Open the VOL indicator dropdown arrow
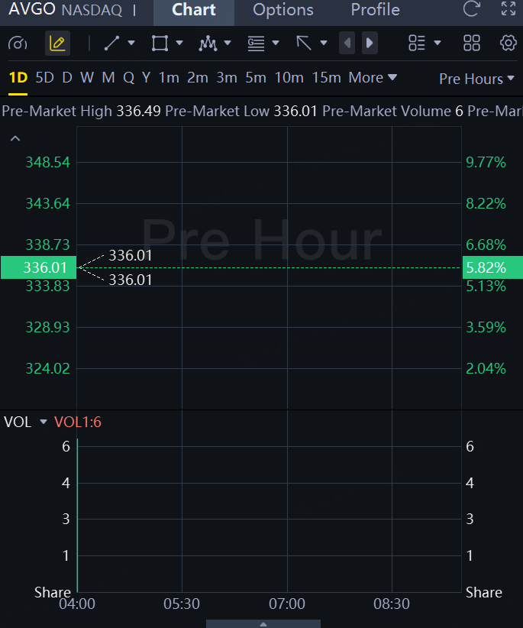 44,422
